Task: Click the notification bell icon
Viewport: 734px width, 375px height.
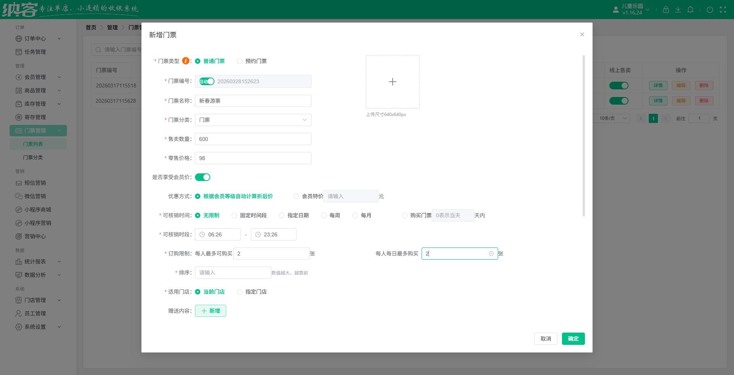Action: click(x=690, y=10)
